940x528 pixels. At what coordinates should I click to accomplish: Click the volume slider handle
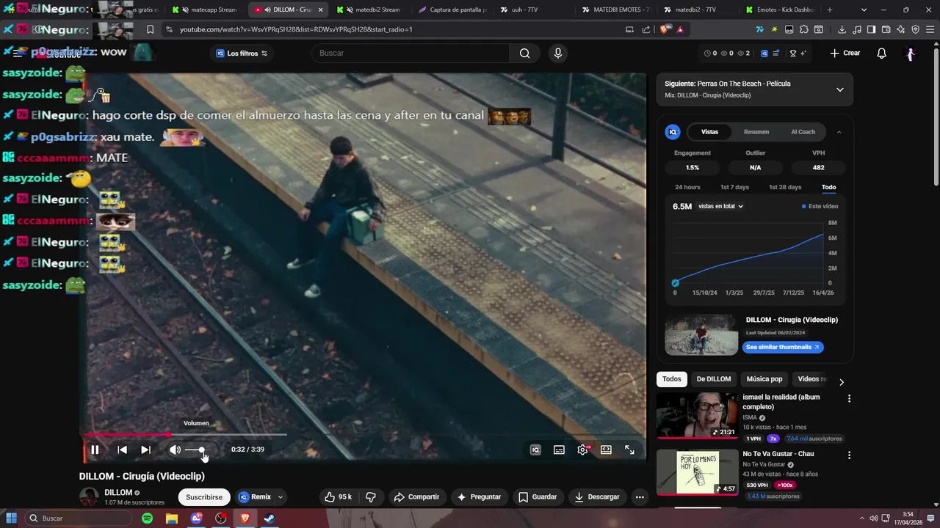201,450
